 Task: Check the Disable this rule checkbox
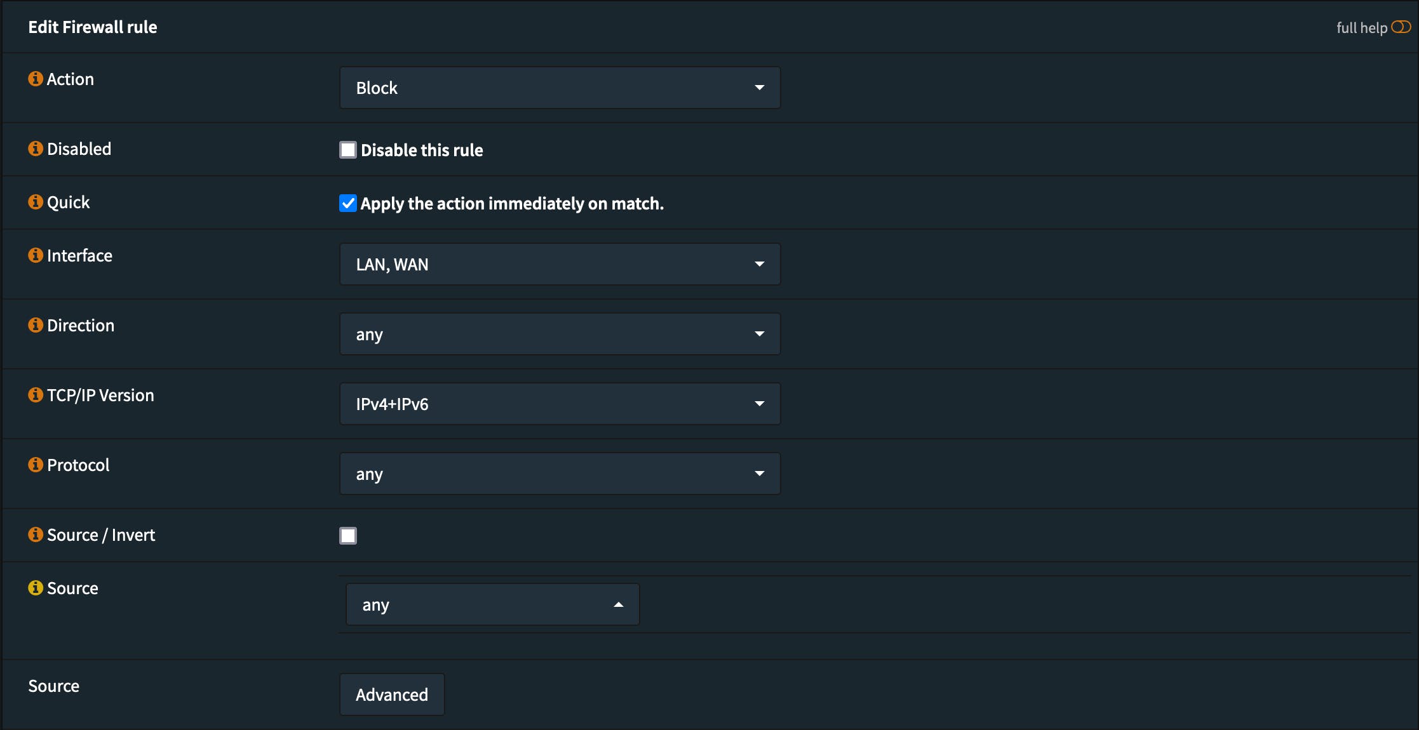pos(348,150)
